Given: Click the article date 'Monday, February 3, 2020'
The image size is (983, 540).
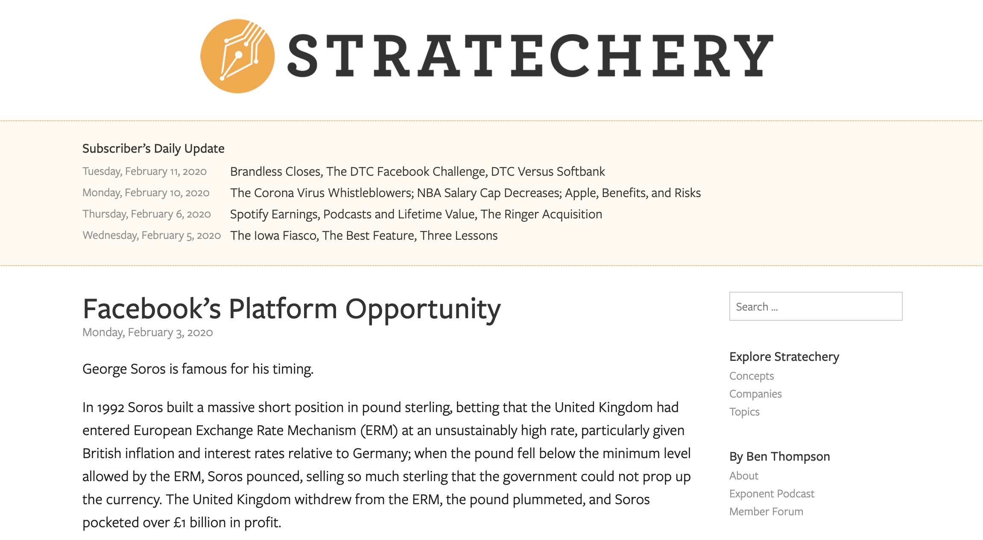Looking at the screenshot, I should coord(147,332).
